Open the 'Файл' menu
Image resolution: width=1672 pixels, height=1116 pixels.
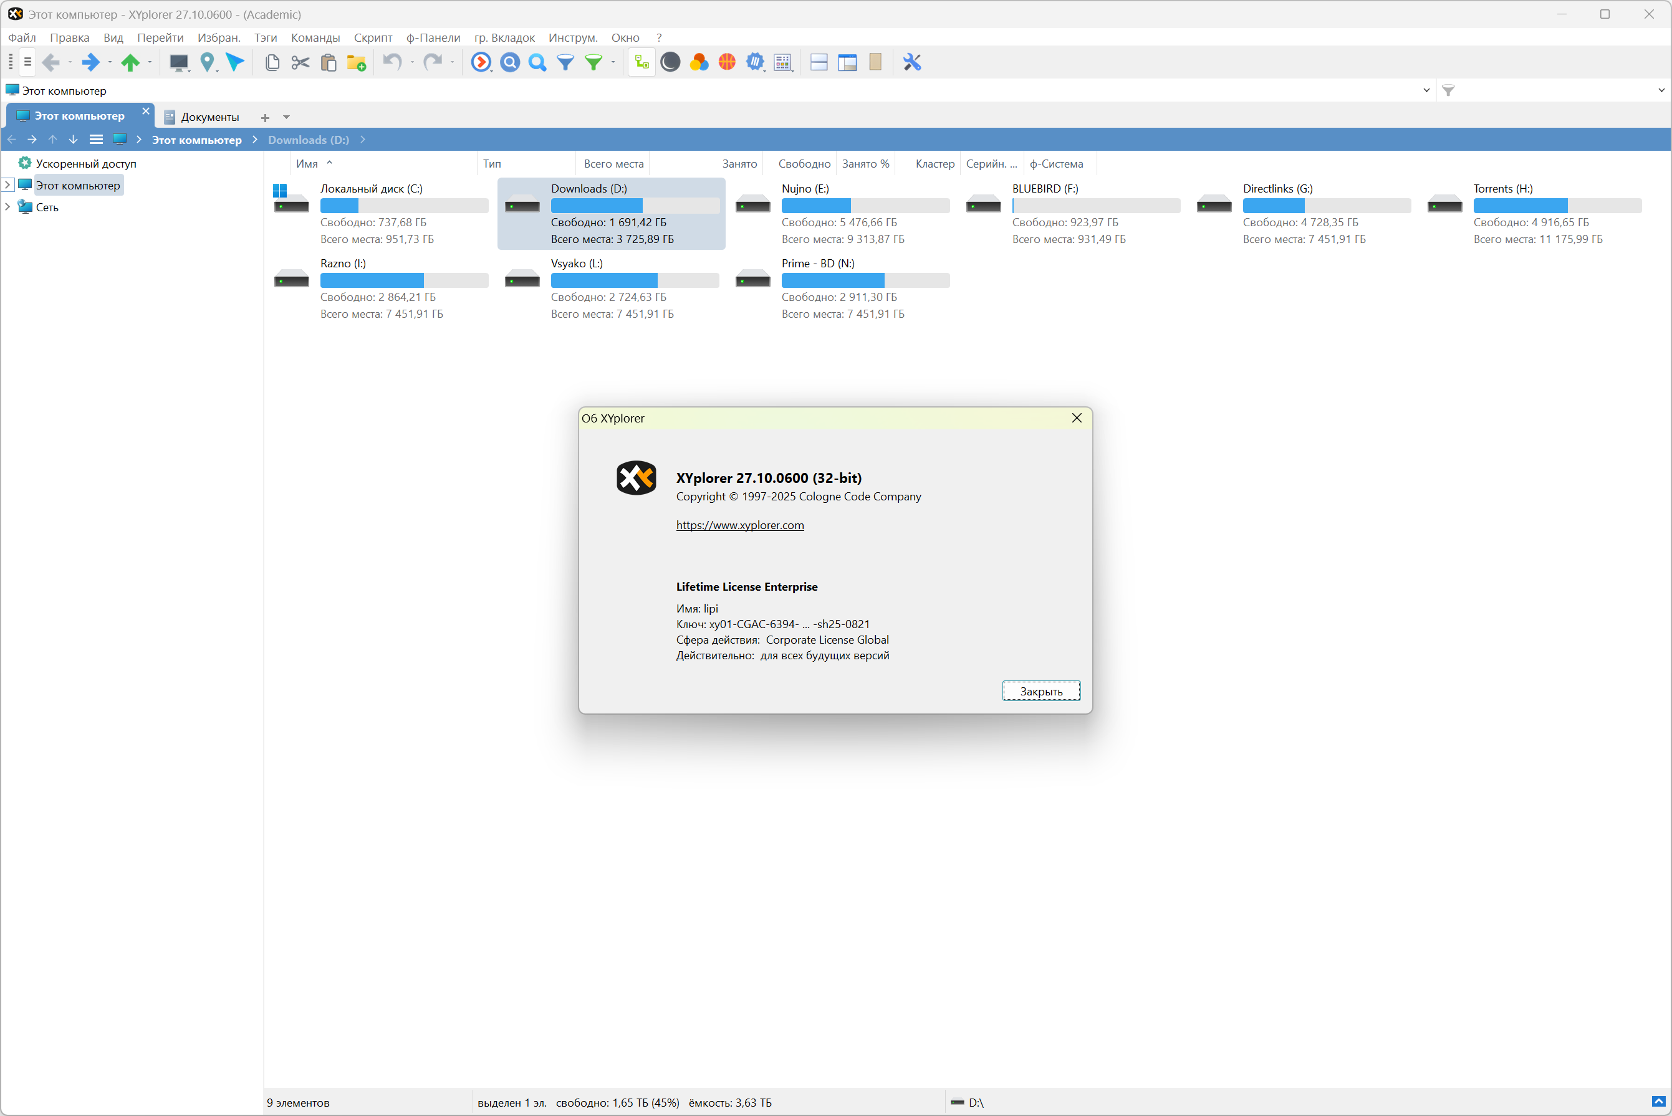(x=21, y=38)
